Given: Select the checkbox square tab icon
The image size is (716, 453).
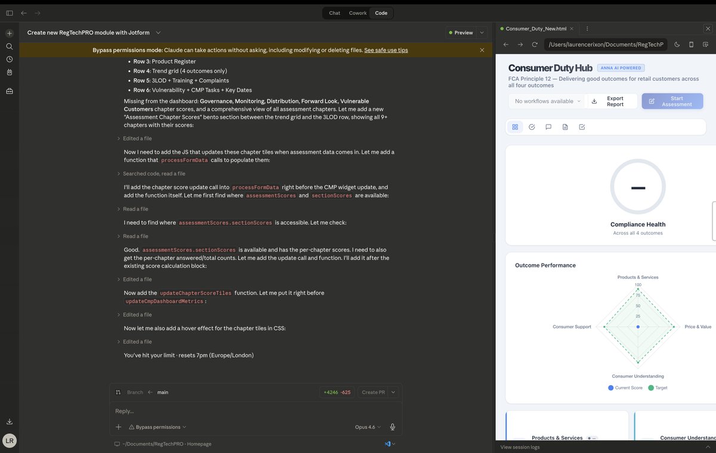Looking at the screenshot, I should click(x=582, y=127).
